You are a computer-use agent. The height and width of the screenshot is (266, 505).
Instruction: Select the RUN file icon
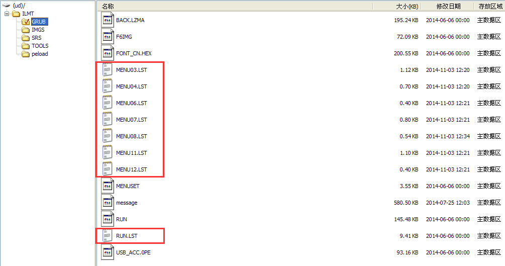107,219
